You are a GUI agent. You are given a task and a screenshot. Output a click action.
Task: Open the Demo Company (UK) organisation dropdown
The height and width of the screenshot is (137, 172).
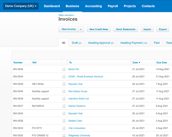click(x=21, y=6)
